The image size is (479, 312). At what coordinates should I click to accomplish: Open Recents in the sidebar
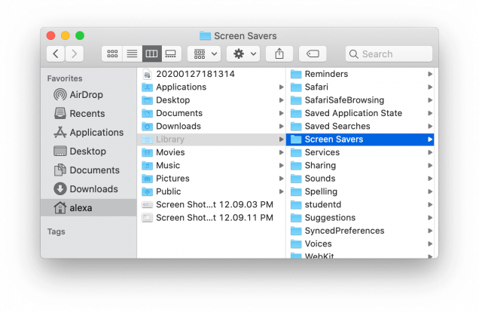coord(89,114)
